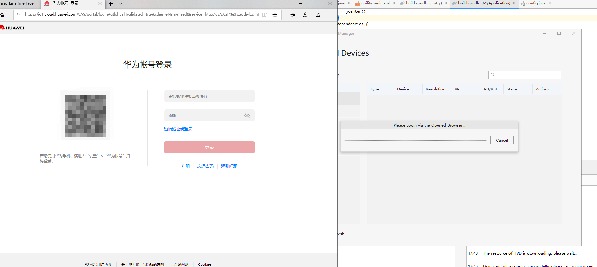Click the 短信验证码登录 link
The image size is (597, 267).
[178, 129]
